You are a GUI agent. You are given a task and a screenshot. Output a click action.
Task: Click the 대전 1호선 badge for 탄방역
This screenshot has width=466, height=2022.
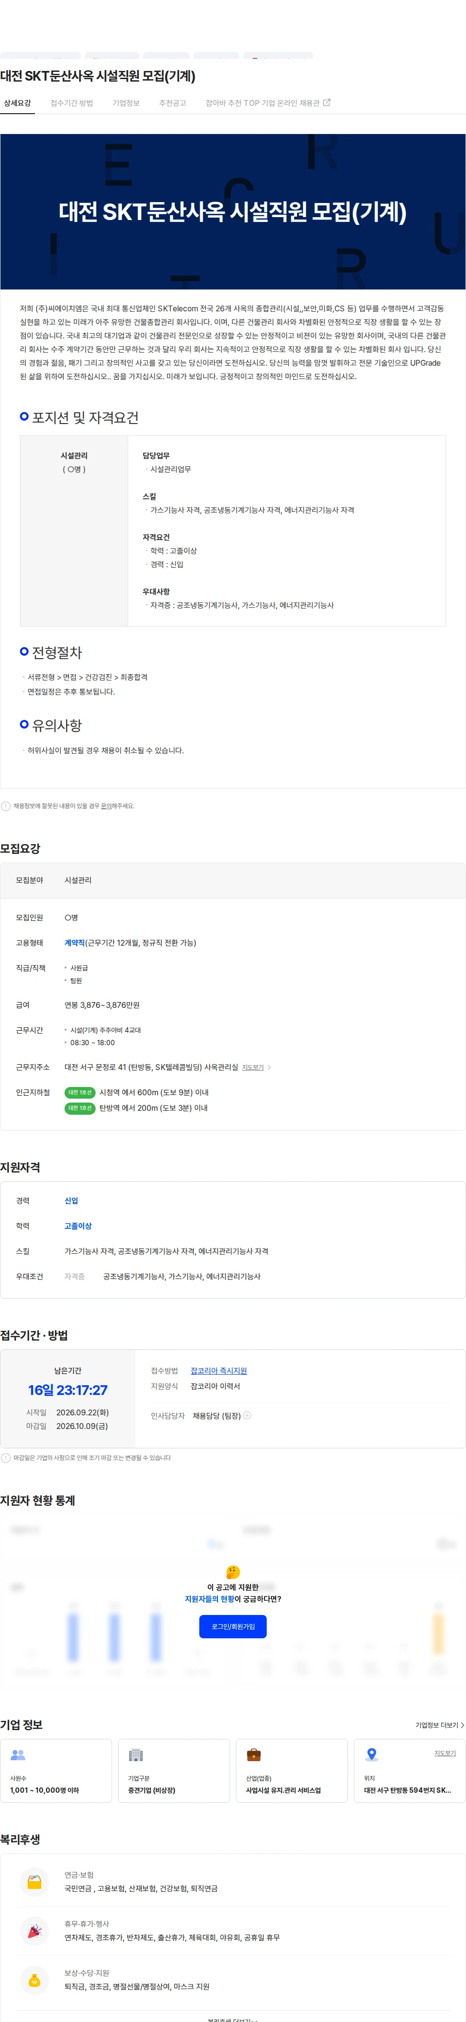tap(79, 1108)
